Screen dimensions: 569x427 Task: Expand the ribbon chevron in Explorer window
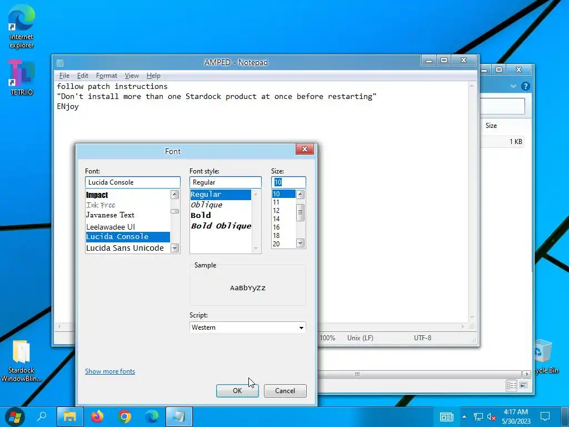[x=513, y=86]
